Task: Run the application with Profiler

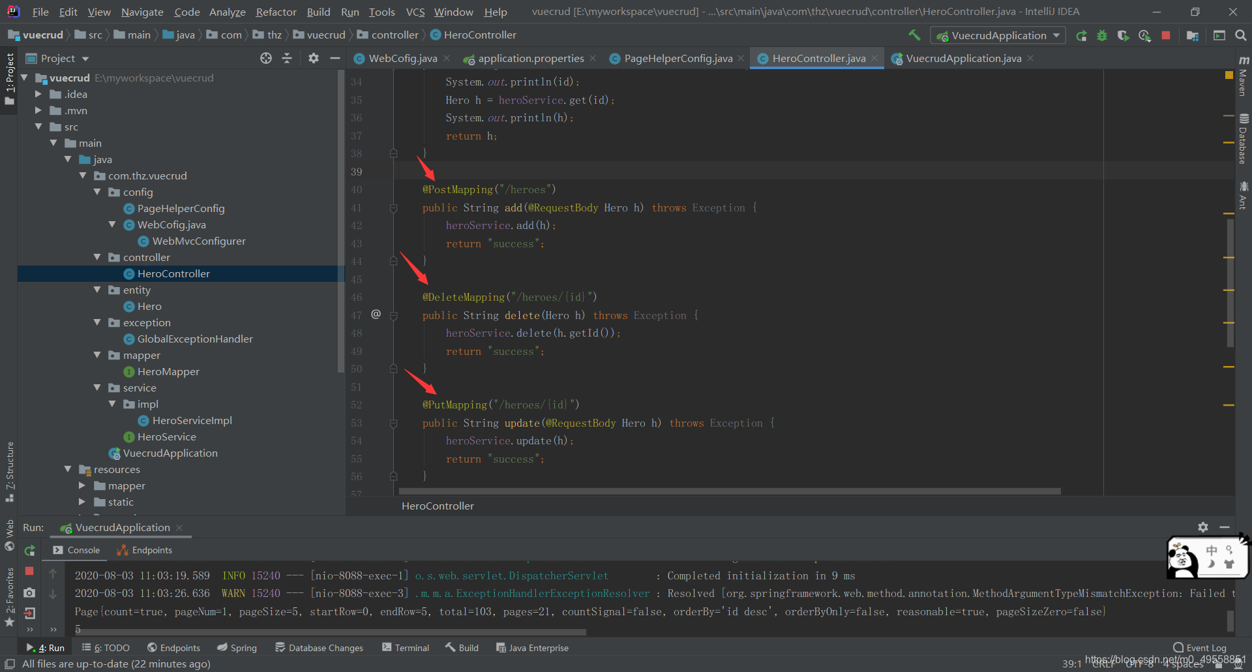Action: [1145, 36]
